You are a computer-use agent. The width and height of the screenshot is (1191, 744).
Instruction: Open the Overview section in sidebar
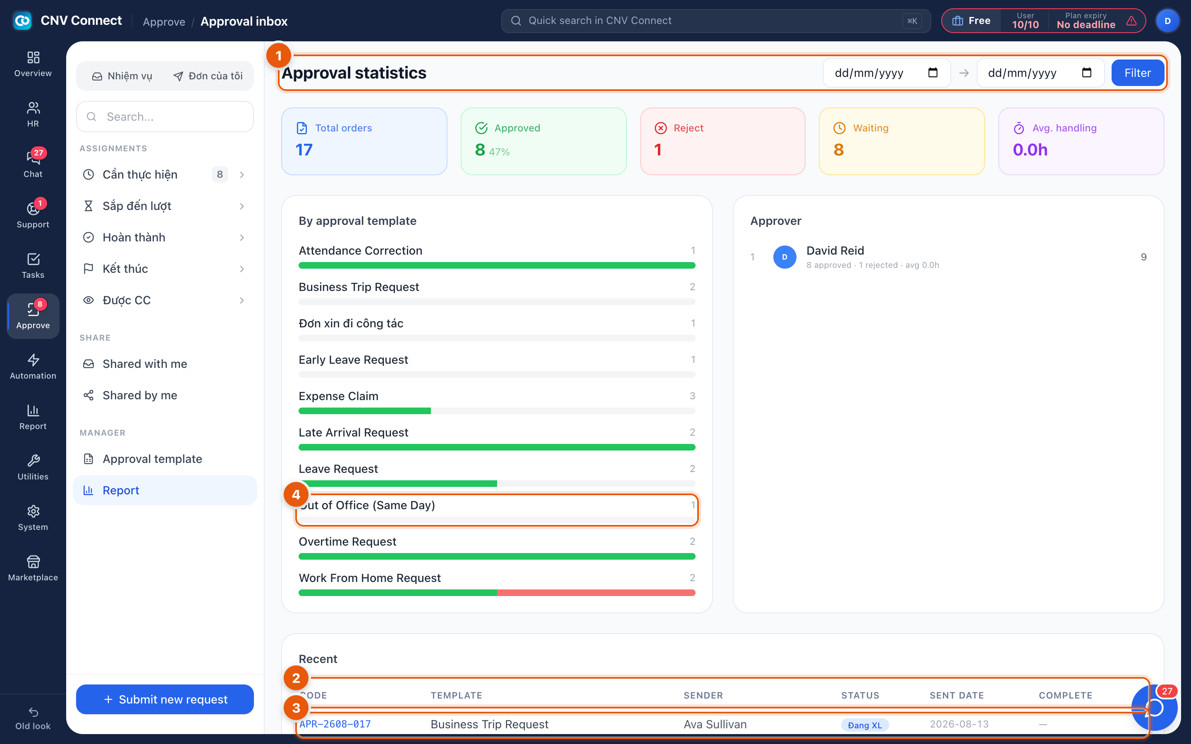tap(33, 64)
